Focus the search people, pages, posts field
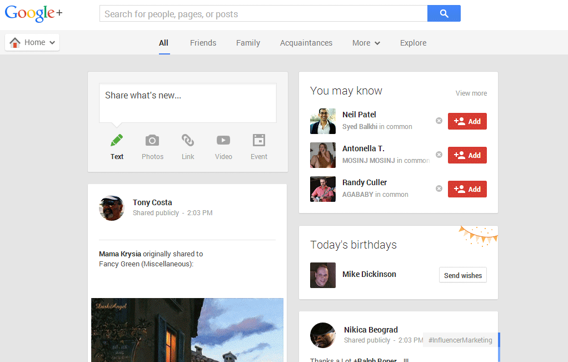568x362 pixels. pyautogui.click(x=263, y=13)
